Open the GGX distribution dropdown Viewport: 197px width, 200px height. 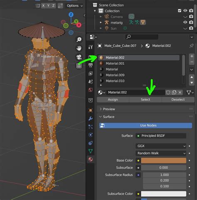click(x=161, y=146)
